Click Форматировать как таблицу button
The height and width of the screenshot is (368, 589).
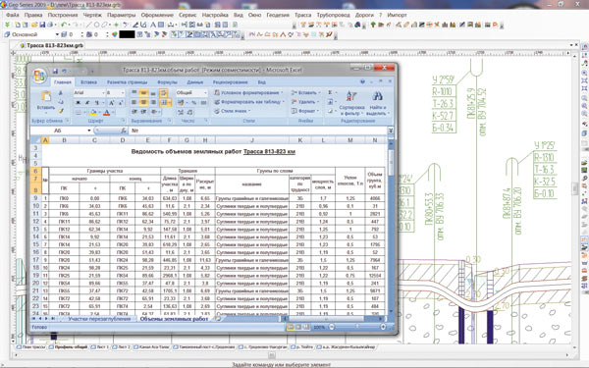[x=249, y=102]
